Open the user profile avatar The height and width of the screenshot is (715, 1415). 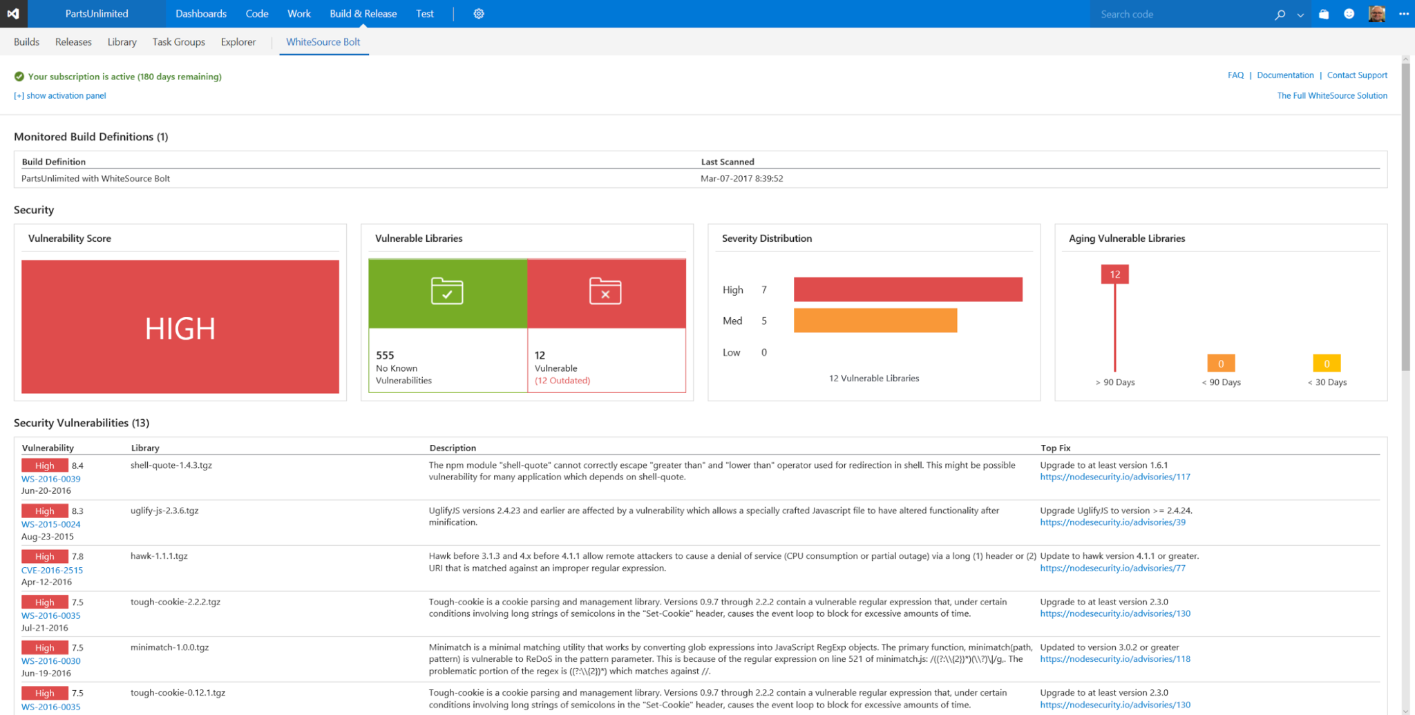click(1376, 14)
